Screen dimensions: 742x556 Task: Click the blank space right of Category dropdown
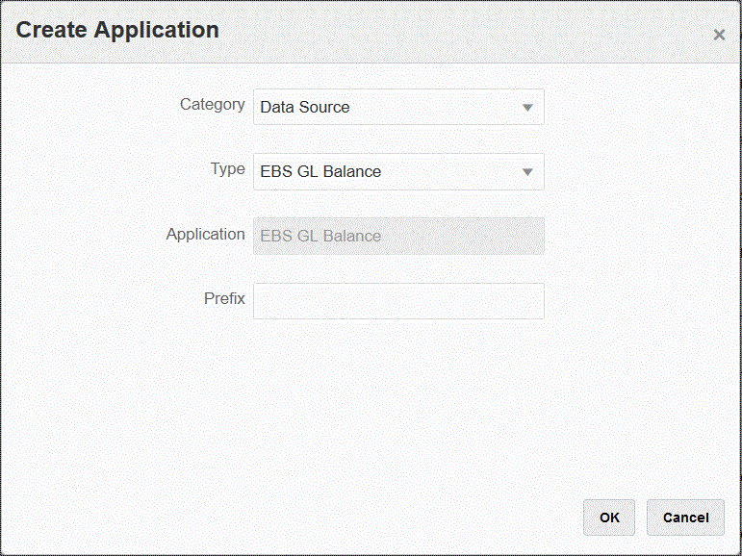(635, 108)
